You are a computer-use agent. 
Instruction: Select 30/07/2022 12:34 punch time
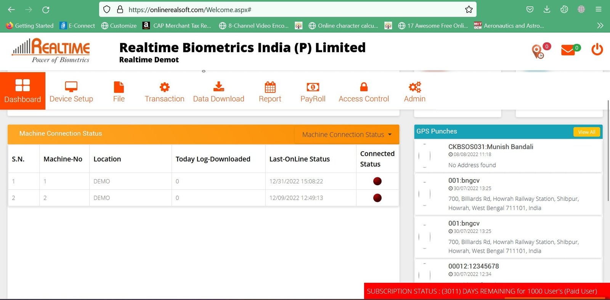click(x=472, y=274)
